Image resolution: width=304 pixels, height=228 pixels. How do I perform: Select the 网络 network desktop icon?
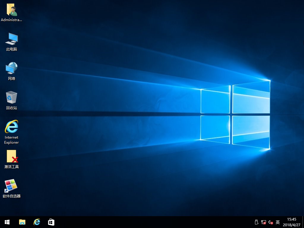tap(12, 71)
